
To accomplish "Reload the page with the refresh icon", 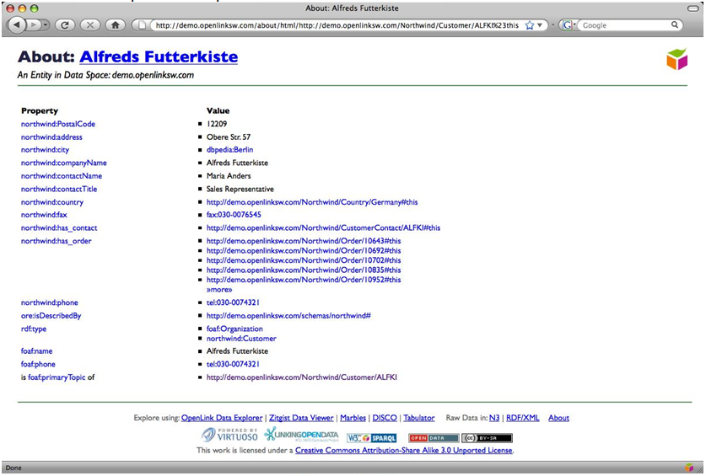I will (x=64, y=24).
